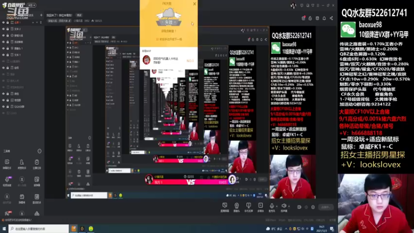414x233 pixels.
Task: Unlock the 摄像头 1 source lock icon
Action: click(8, 48)
